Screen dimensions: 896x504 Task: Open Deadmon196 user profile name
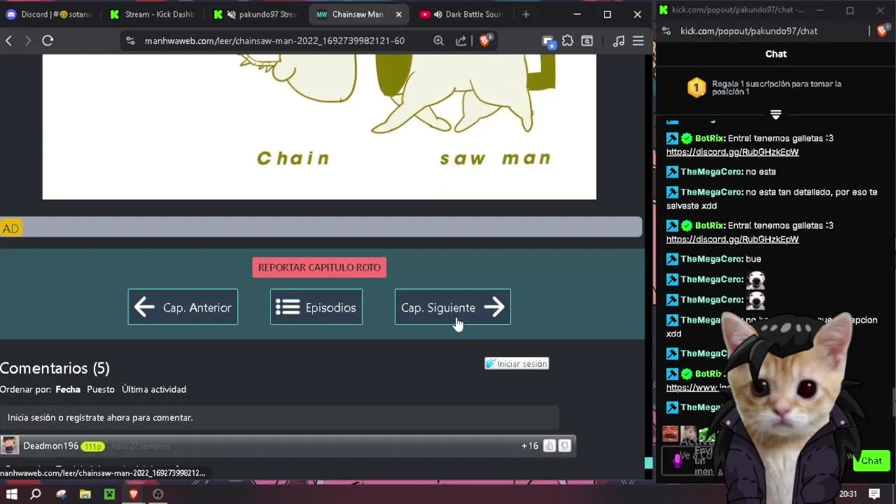50,446
